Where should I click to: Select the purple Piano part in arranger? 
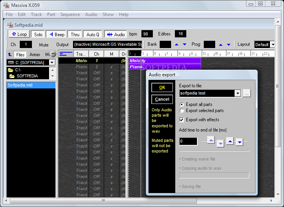tap(165, 67)
